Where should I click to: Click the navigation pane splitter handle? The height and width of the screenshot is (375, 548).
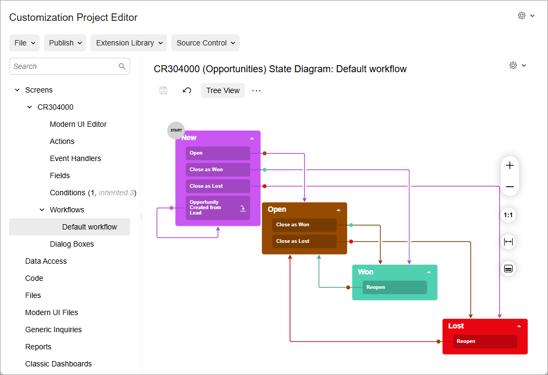(141, 217)
